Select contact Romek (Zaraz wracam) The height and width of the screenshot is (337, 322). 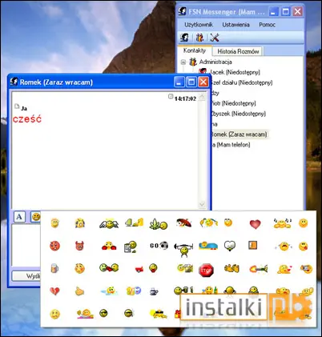pos(239,134)
